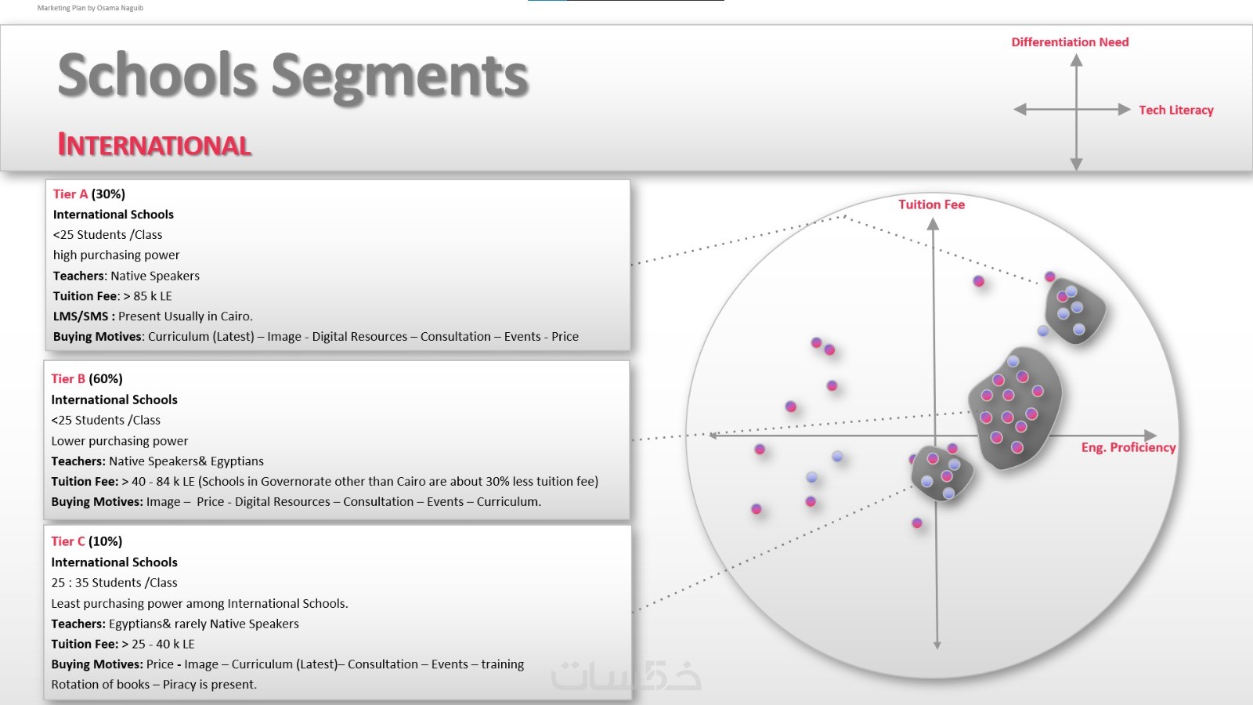Click the INTERNATIONAL subtitle
The width and height of the screenshot is (1253, 705).
(x=154, y=145)
